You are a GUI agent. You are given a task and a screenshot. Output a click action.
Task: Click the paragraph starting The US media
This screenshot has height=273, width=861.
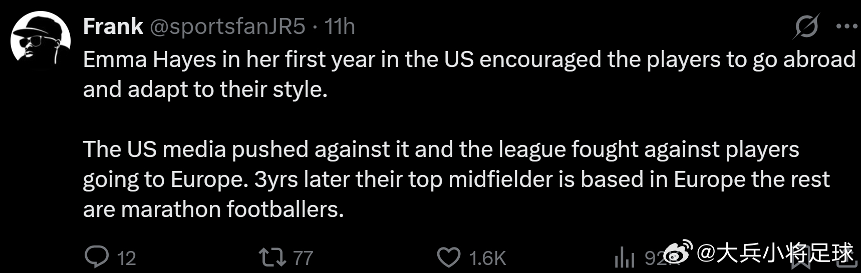coord(456,179)
